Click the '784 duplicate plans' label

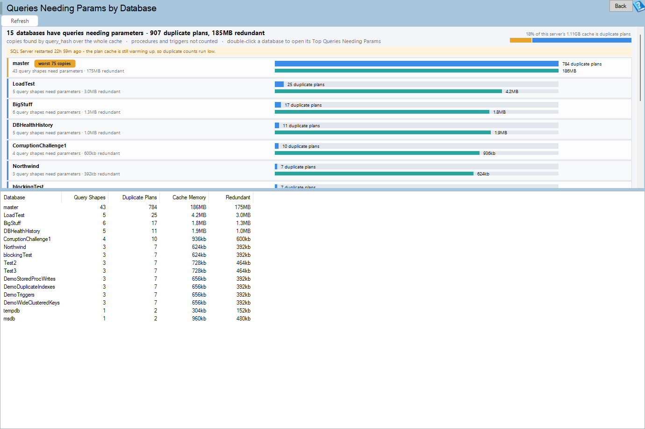click(x=582, y=64)
